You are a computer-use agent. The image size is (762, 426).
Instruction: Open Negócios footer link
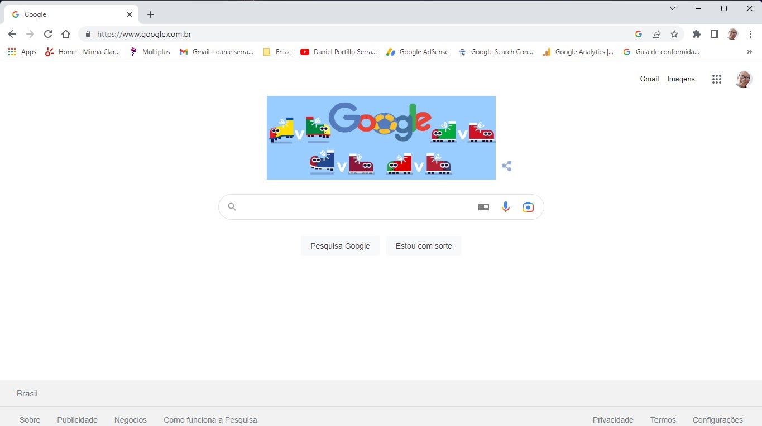pyautogui.click(x=131, y=420)
